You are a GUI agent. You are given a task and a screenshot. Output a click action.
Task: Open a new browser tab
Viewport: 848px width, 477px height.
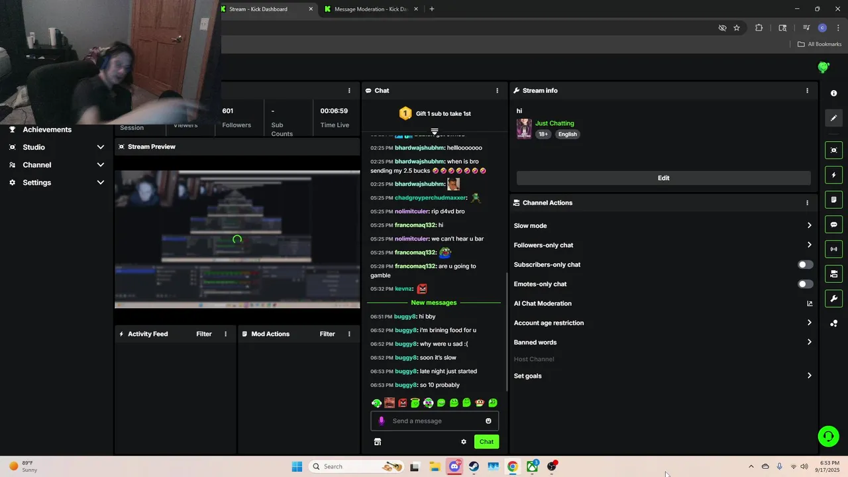click(432, 9)
